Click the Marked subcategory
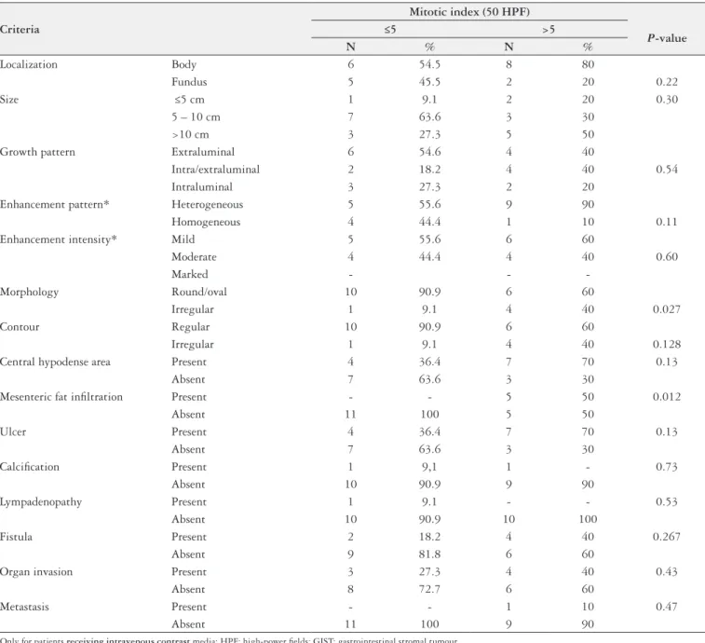Screen dimensions: 705x643 tap(189, 275)
